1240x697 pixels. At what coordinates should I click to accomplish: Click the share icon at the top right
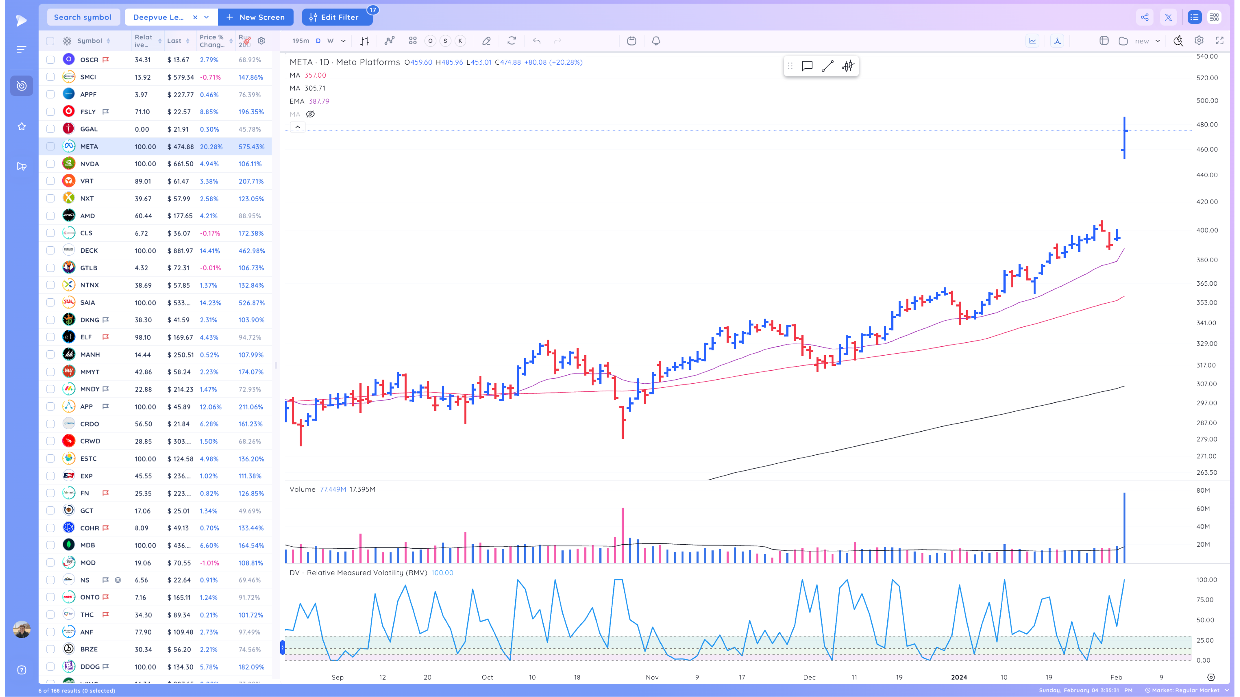click(1145, 17)
